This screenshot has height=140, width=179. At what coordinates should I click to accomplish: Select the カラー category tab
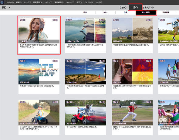[105, 12]
